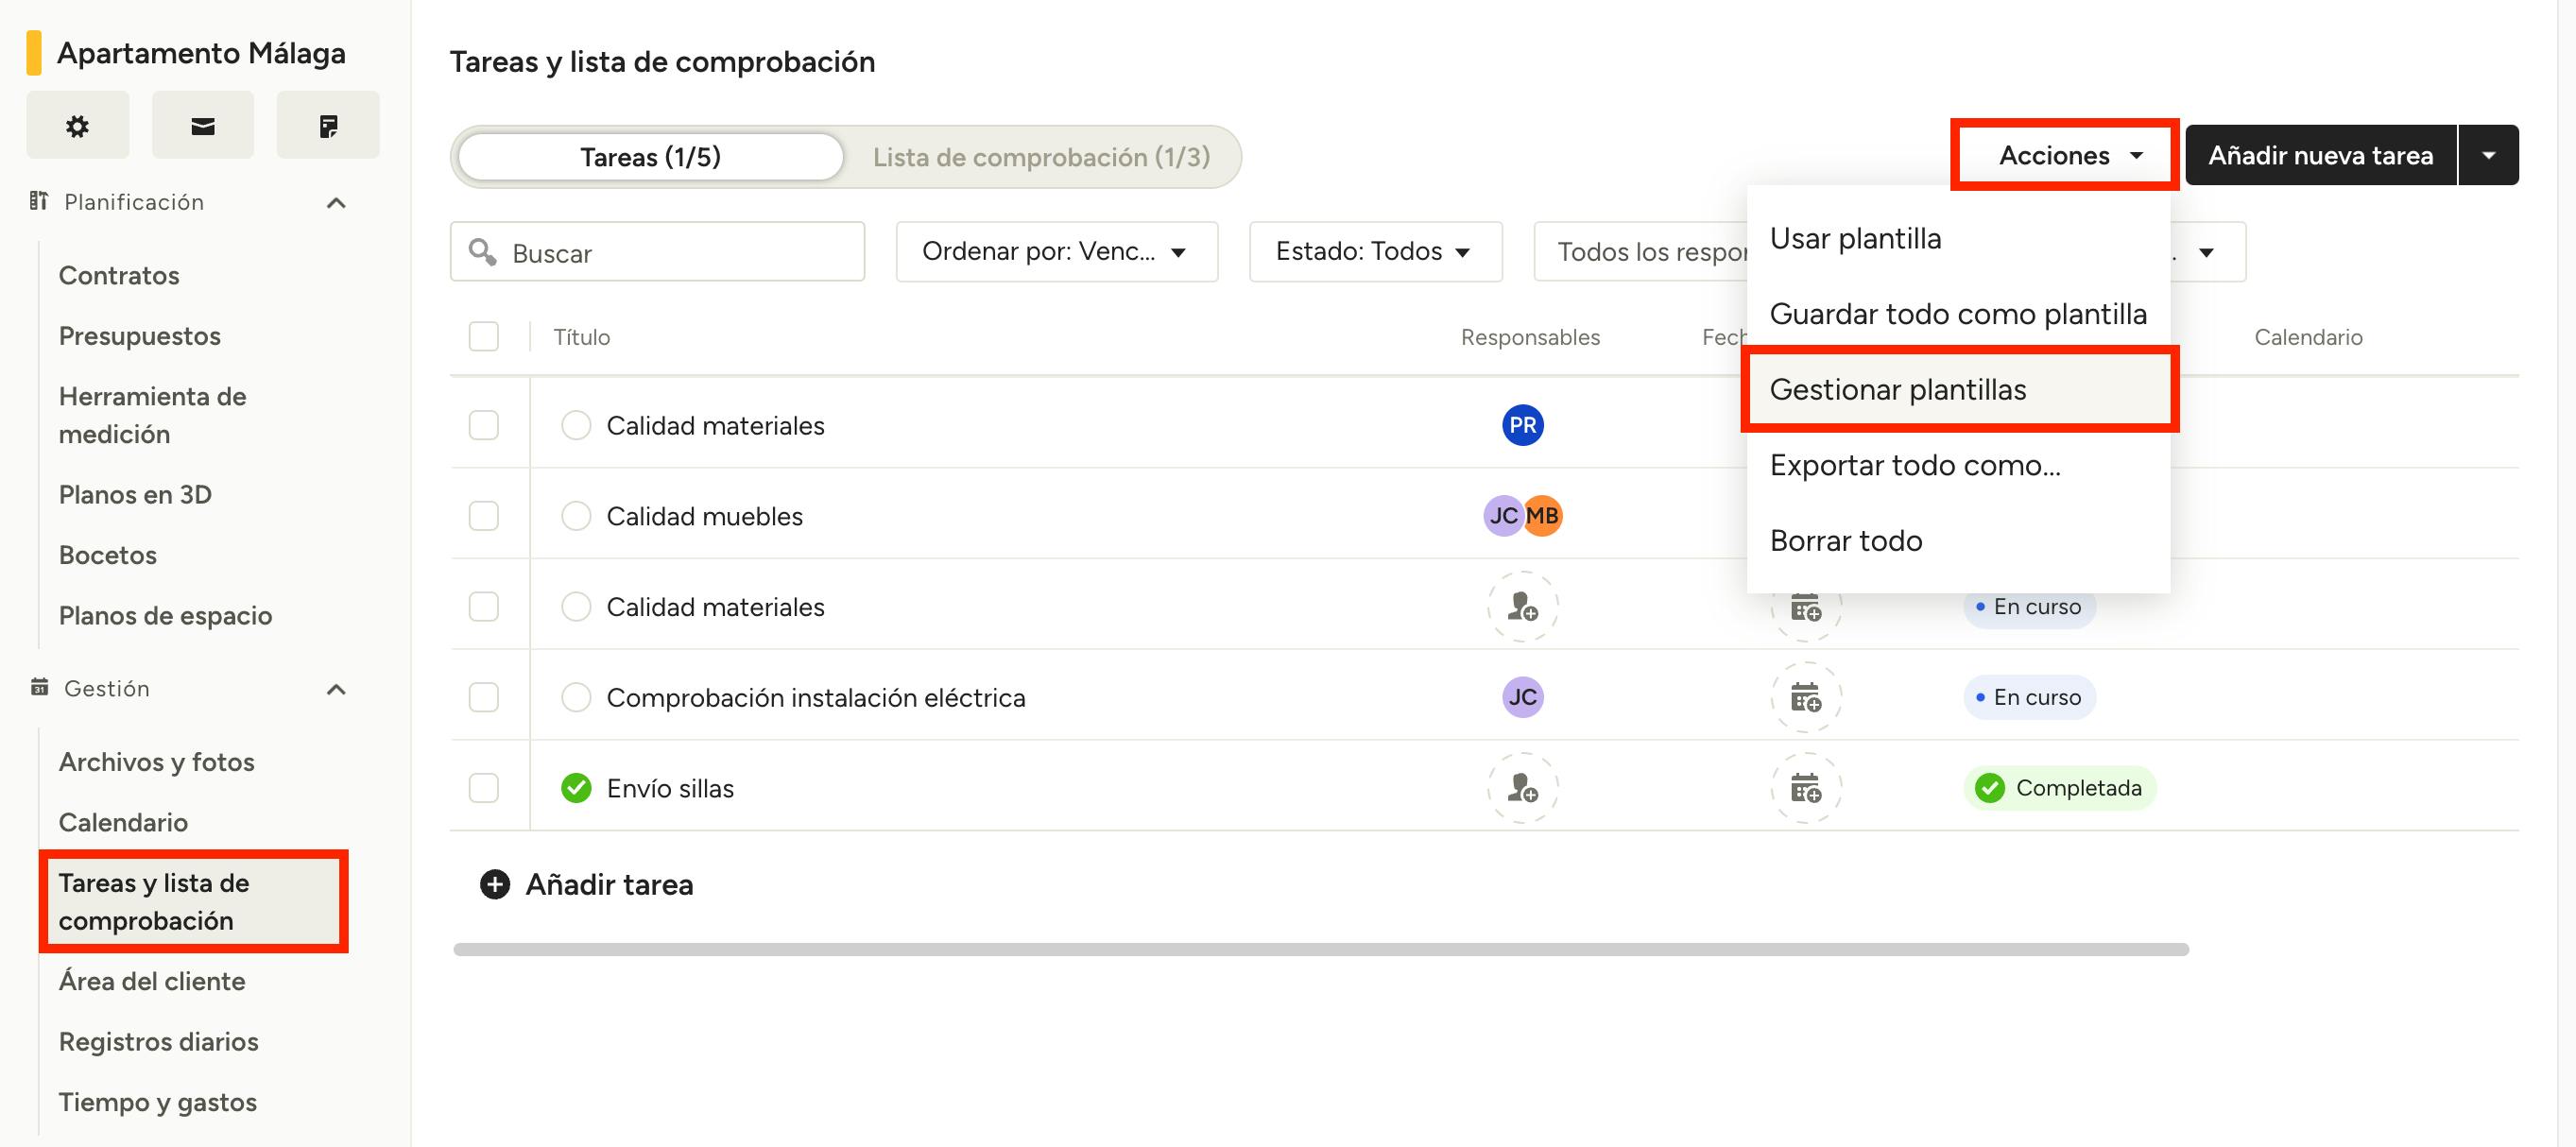Screen dimensions: 2576x1147
Task: Open the Ordenar por dropdown
Action: 1056,252
